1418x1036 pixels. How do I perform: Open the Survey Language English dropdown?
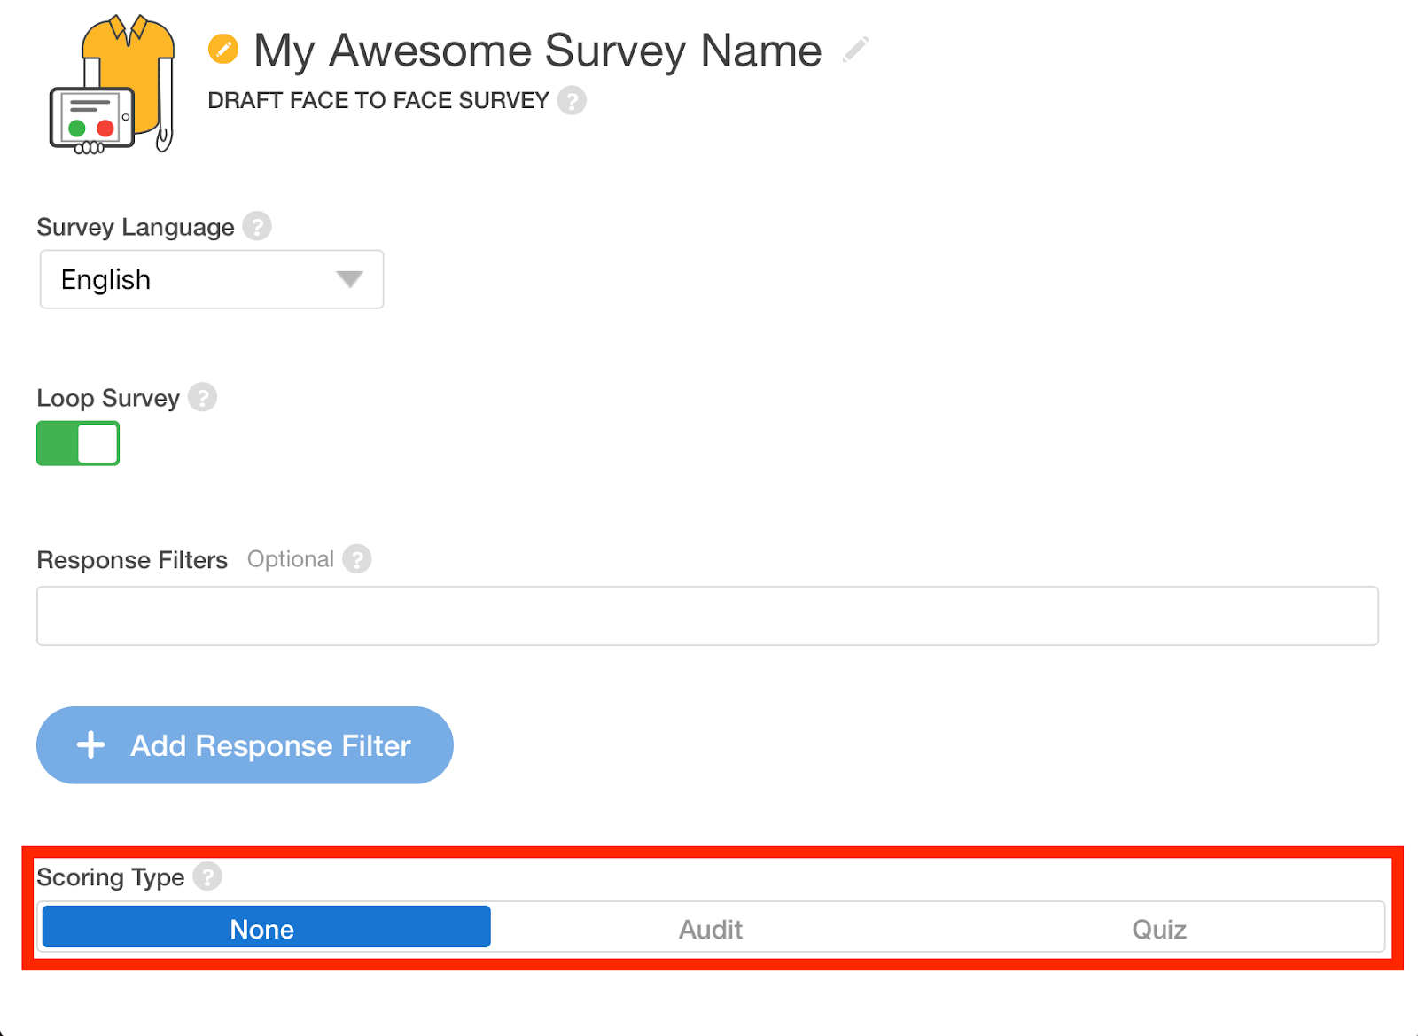[x=212, y=279]
